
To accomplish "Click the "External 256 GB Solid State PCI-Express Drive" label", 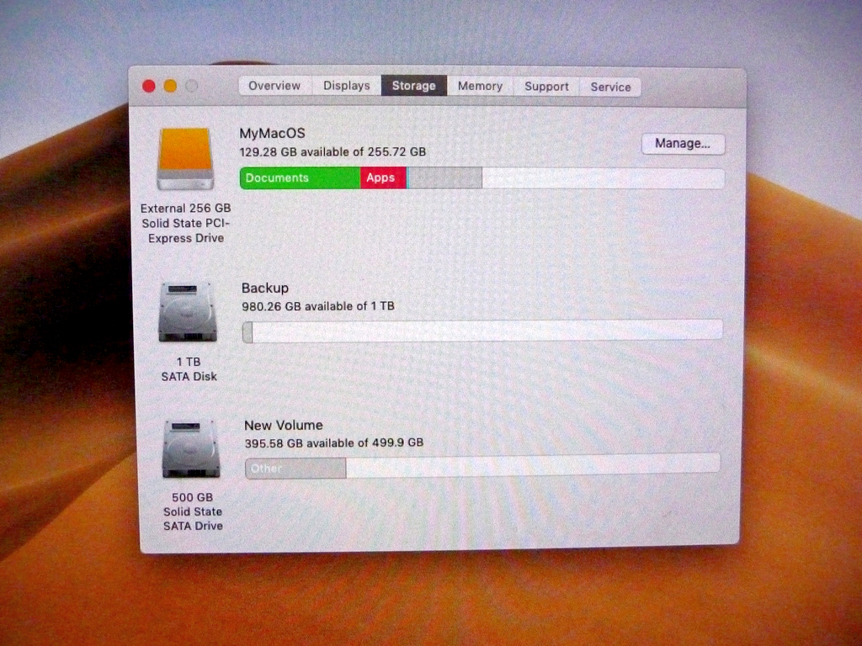I will click(186, 223).
